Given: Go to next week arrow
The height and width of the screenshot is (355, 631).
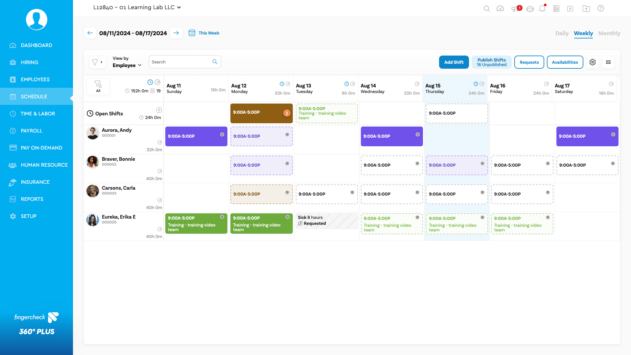Looking at the screenshot, I should point(176,33).
